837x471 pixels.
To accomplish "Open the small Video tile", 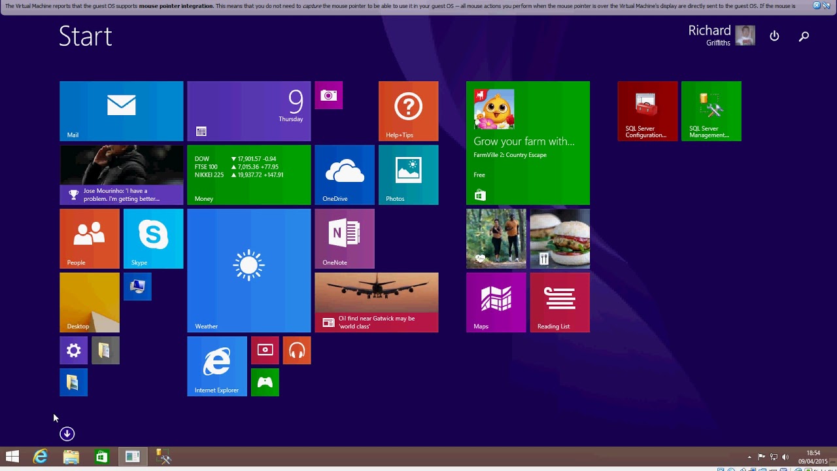I will coord(265,351).
